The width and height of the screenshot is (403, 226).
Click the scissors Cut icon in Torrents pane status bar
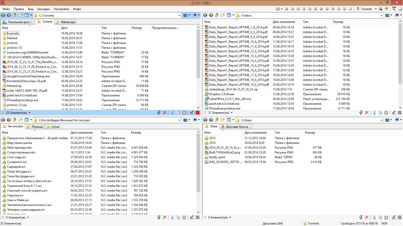(172, 113)
